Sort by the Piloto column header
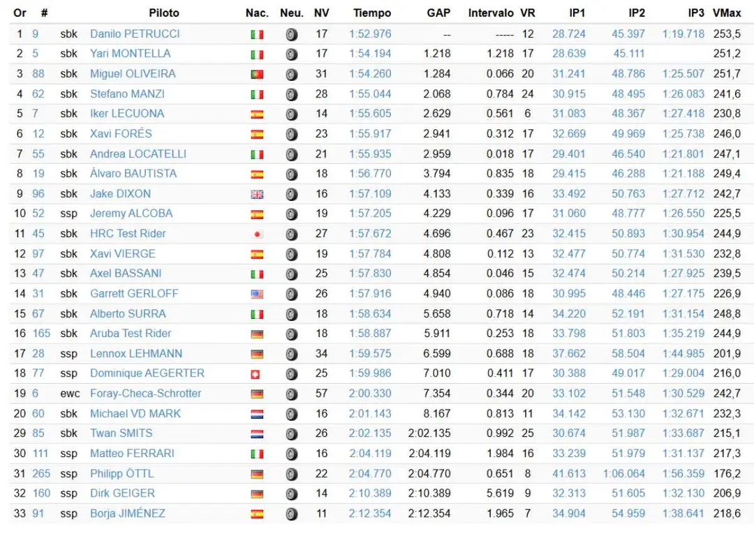Image resolution: width=754 pixels, height=538 pixels. 164,13
